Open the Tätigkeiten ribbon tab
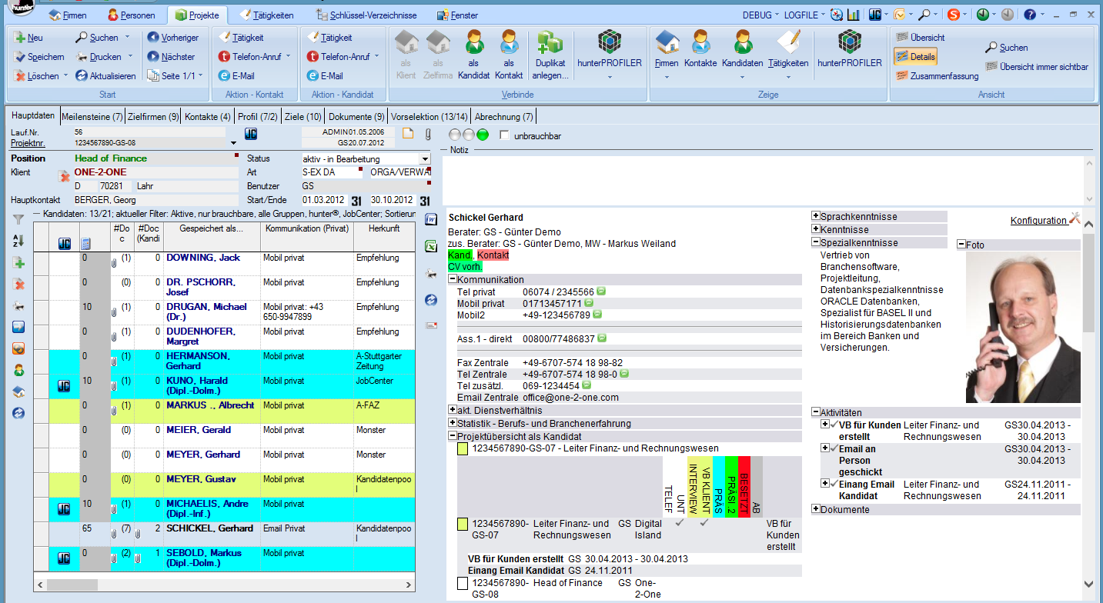This screenshot has width=1103, height=603. [x=267, y=15]
